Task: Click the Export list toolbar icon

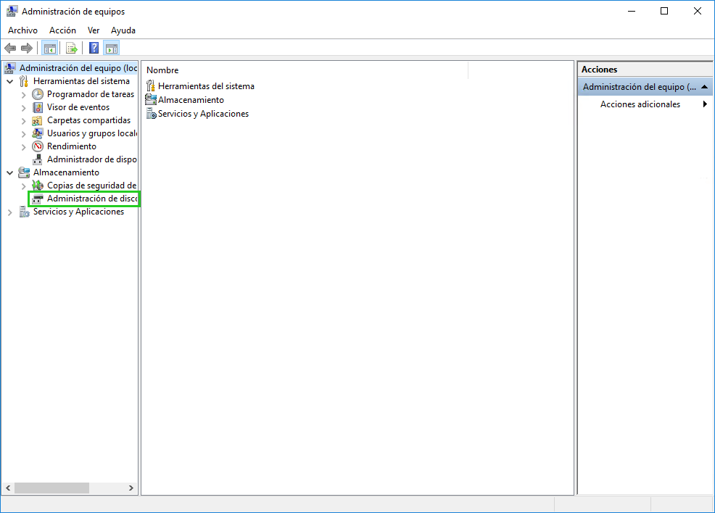Action: [x=72, y=48]
